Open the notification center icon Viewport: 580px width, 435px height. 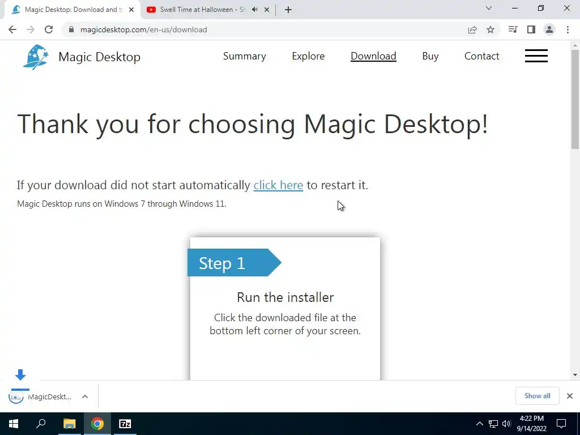(x=561, y=424)
